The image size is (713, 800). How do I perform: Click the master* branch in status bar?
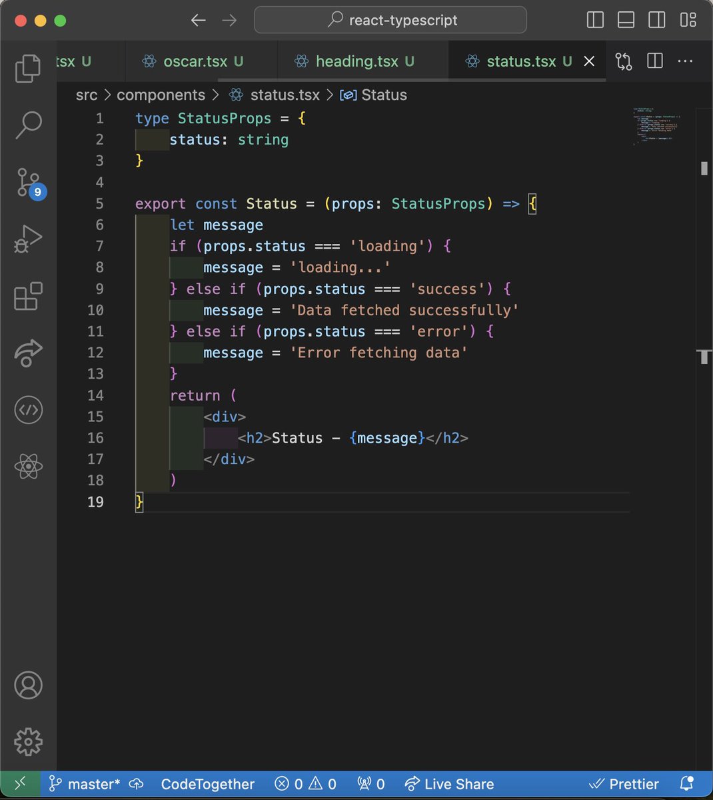pyautogui.click(x=85, y=784)
